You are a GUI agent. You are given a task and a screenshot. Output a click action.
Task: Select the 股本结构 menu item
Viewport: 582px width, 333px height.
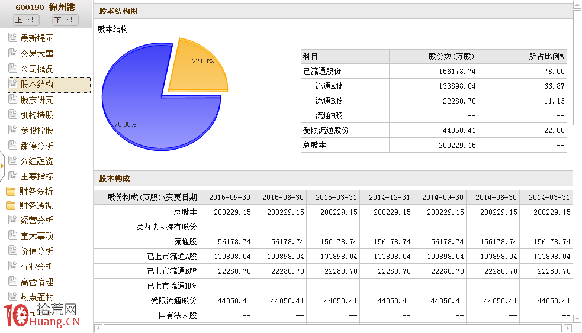[49, 85]
